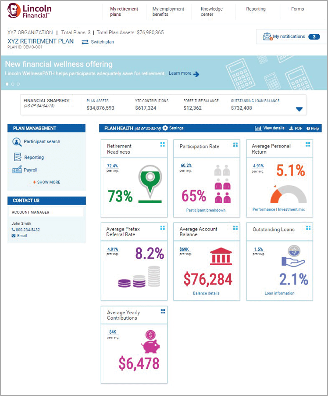
Task: Click grid icon on Retirement Readiness tile
Action: [162, 144]
